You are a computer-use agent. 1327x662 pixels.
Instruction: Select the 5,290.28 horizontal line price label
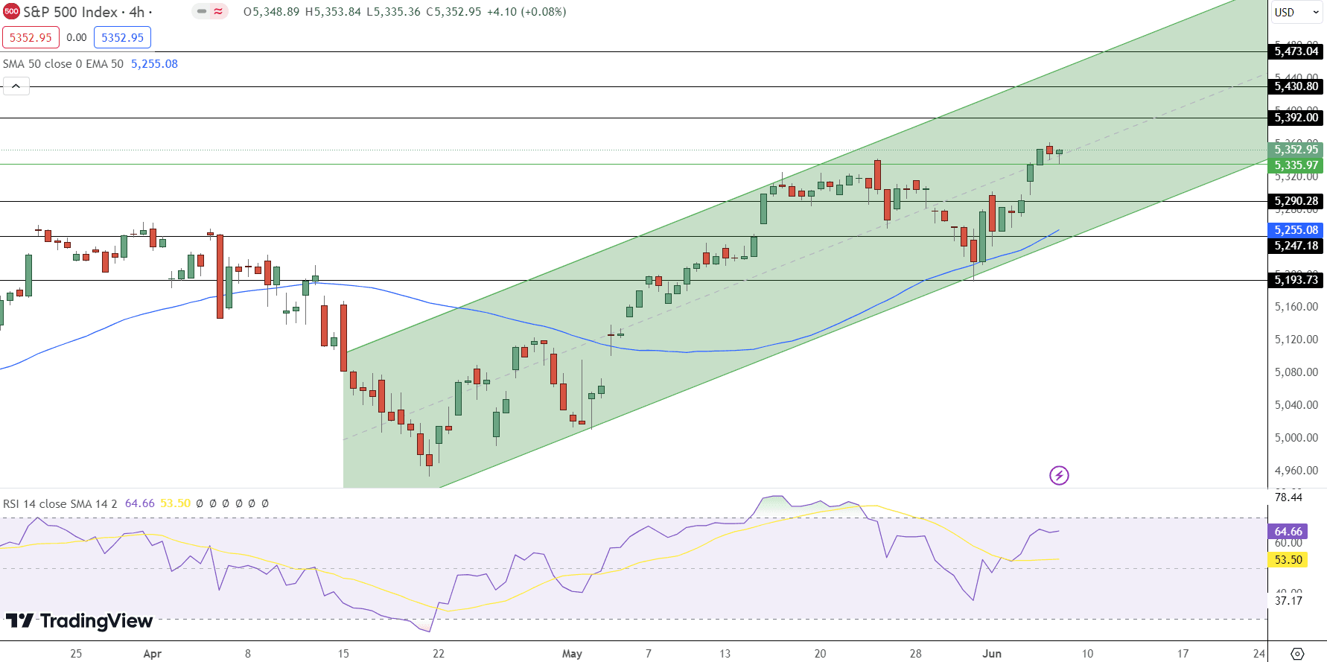1296,201
